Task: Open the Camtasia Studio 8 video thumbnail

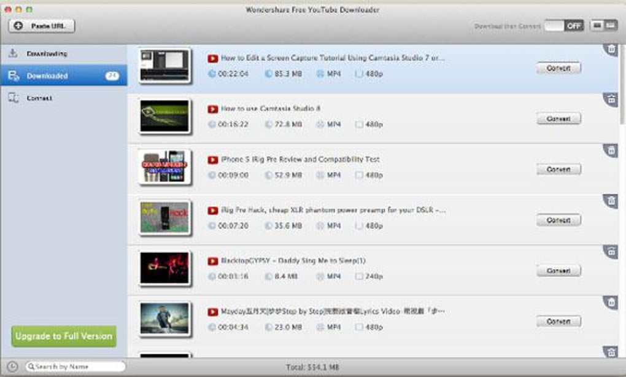Action: click(164, 116)
